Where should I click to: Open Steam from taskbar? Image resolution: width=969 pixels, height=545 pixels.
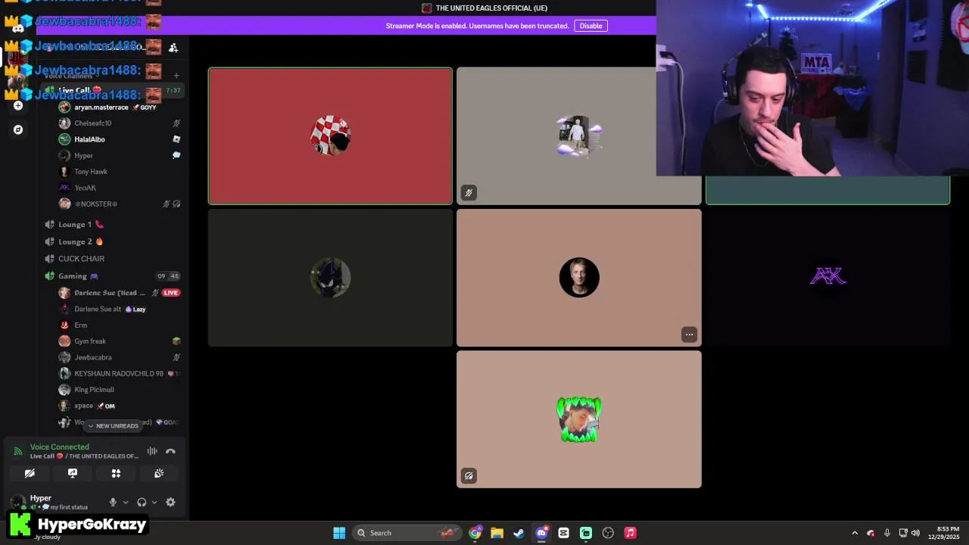click(x=519, y=533)
